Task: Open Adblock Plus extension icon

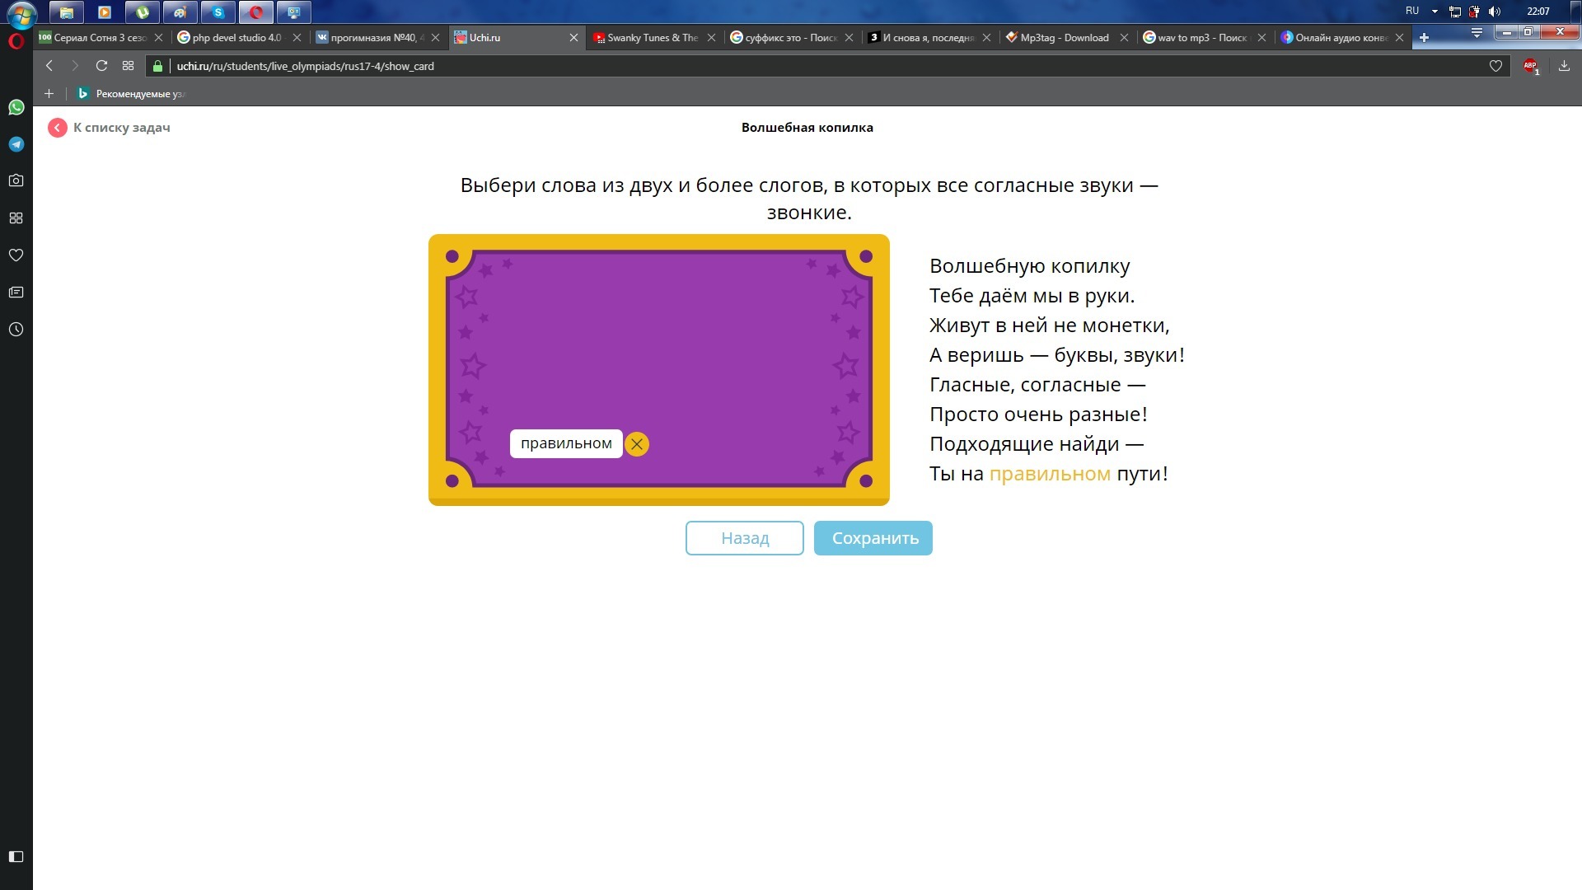Action: tap(1530, 66)
